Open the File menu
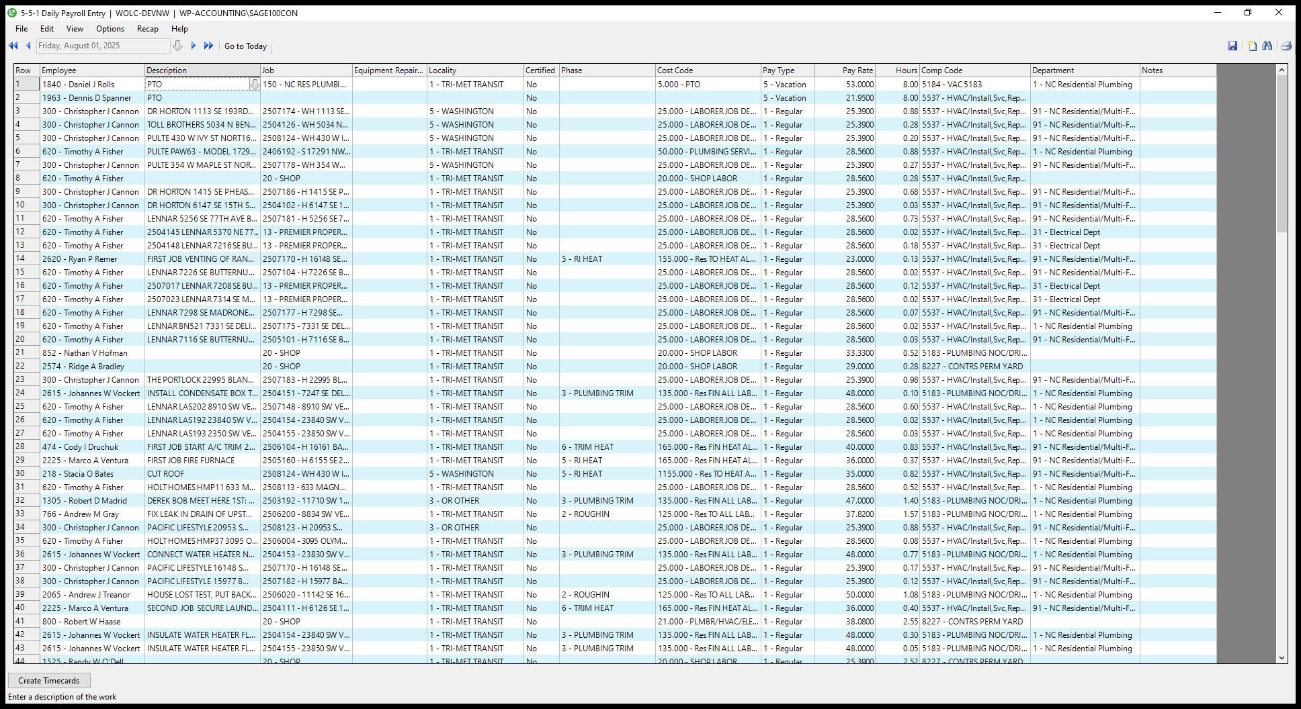The height and width of the screenshot is (709, 1301). 22,29
